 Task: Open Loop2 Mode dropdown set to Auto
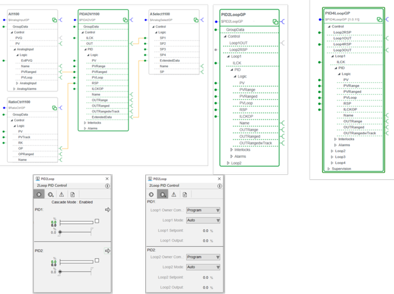203,267
